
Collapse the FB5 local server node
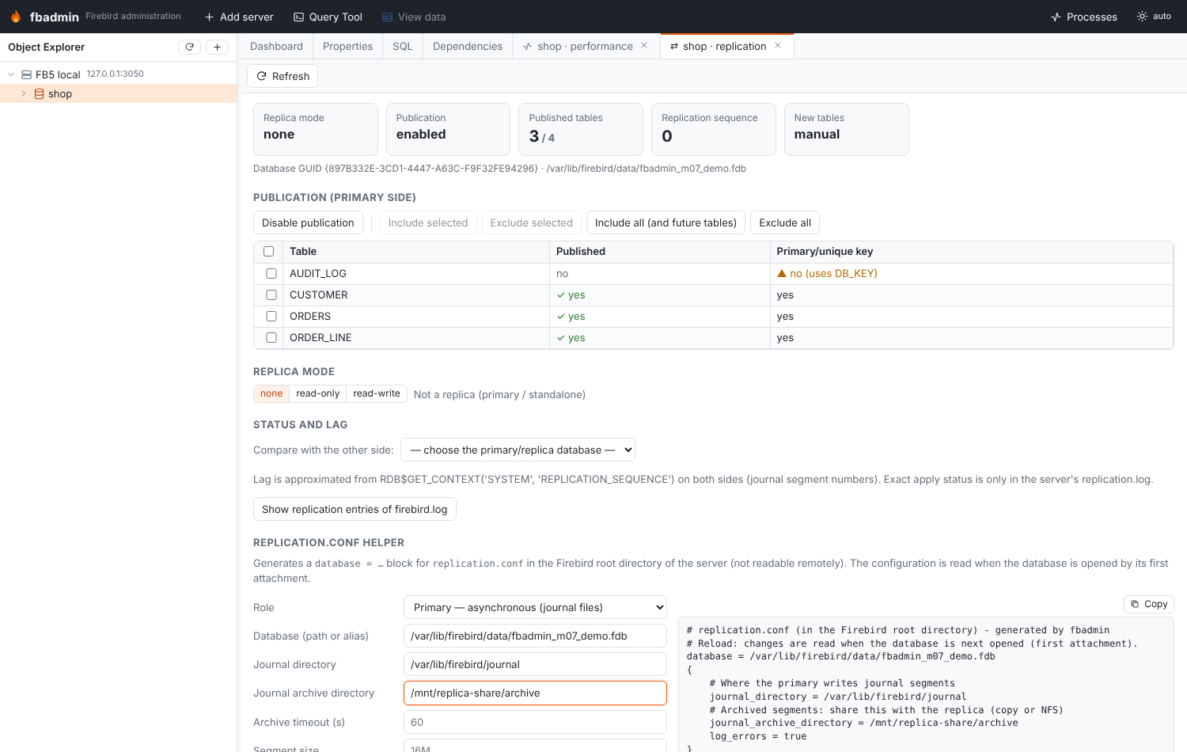(11, 74)
